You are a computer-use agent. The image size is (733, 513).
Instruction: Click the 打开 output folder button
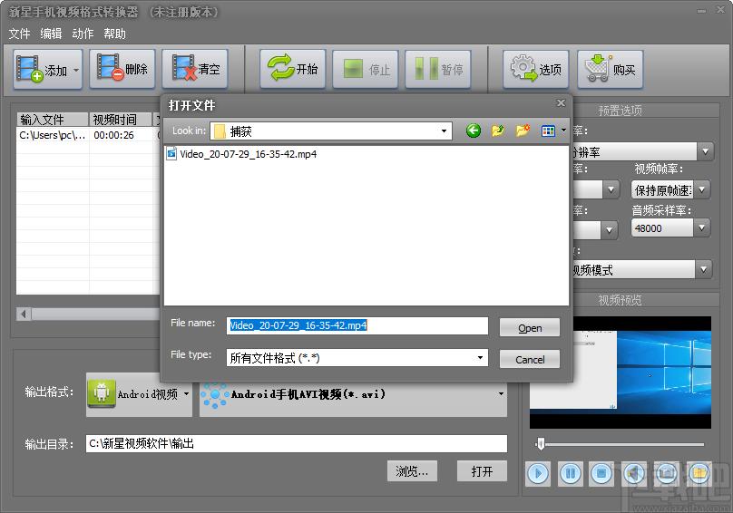[482, 471]
